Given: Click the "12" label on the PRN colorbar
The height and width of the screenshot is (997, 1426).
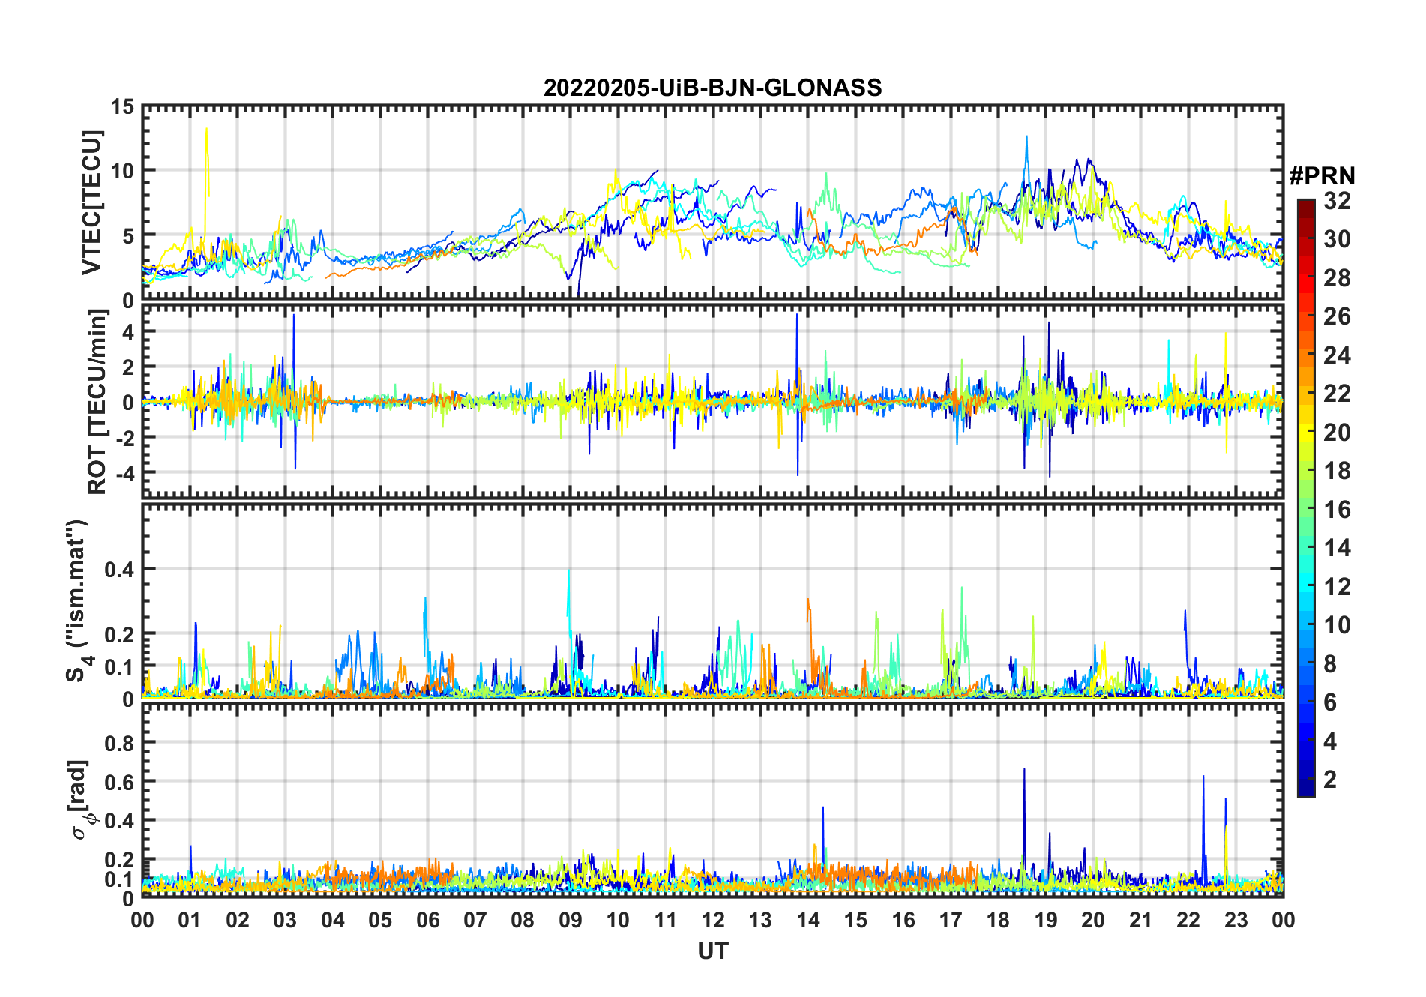Looking at the screenshot, I should click(1337, 587).
